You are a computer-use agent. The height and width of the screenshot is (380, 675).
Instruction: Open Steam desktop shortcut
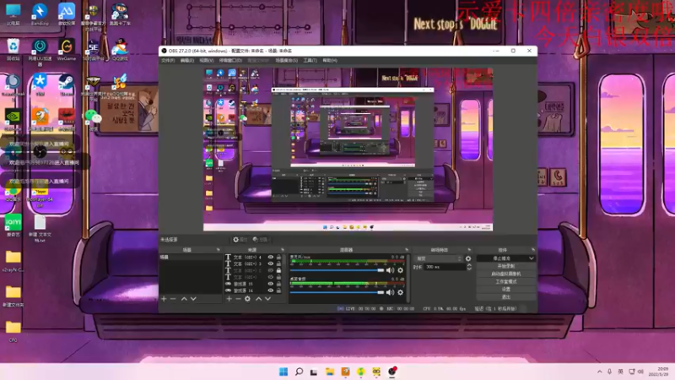pyautogui.click(x=67, y=85)
